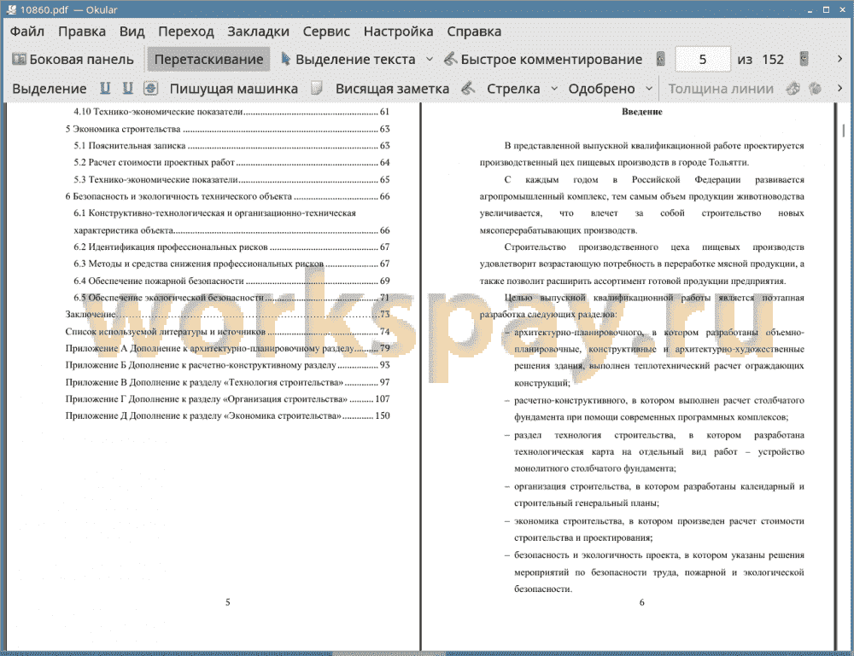Expand the annotation toolbar overflow chevron

839,88
